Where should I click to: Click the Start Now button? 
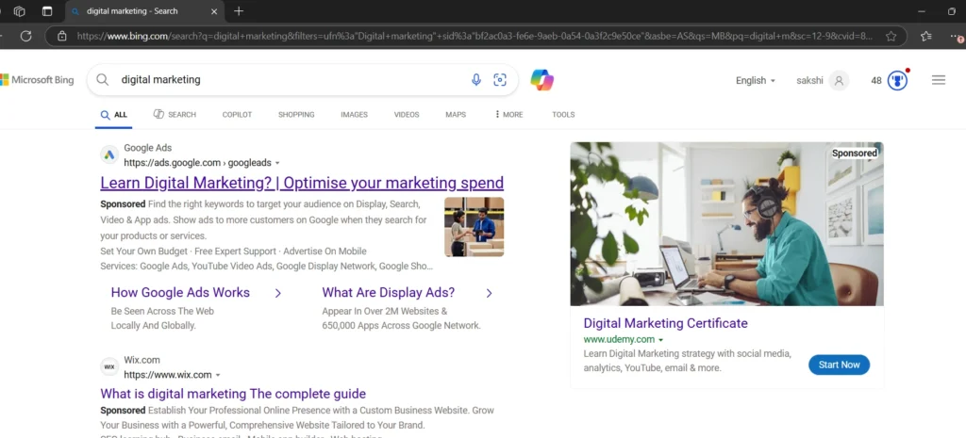click(x=839, y=365)
